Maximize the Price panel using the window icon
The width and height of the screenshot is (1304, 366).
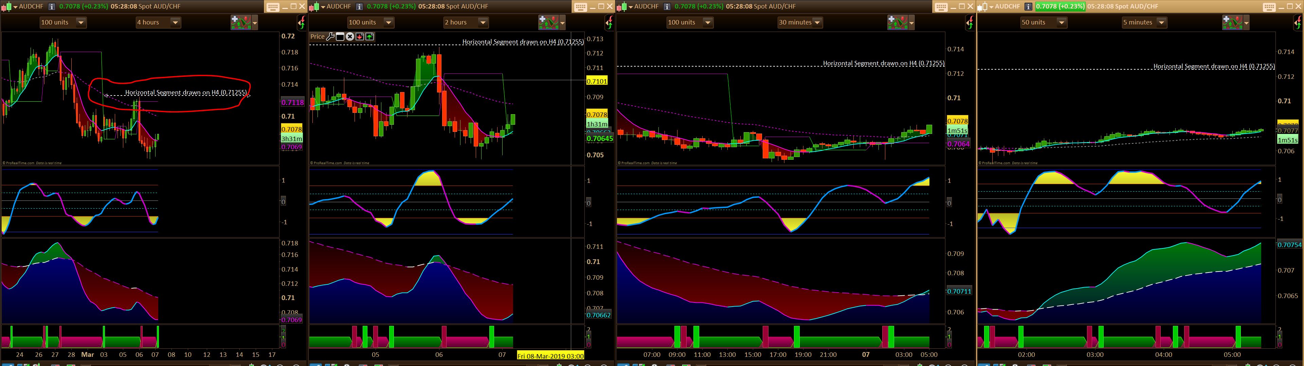(340, 36)
